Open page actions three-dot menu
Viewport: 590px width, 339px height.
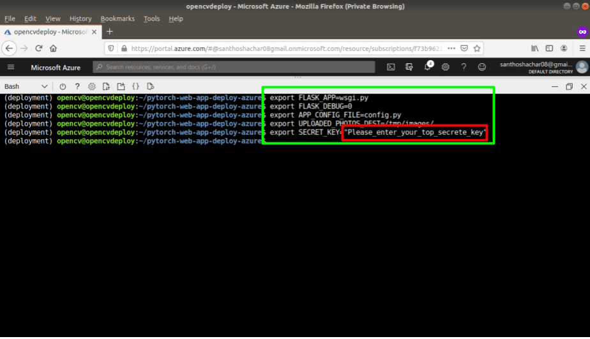(451, 48)
